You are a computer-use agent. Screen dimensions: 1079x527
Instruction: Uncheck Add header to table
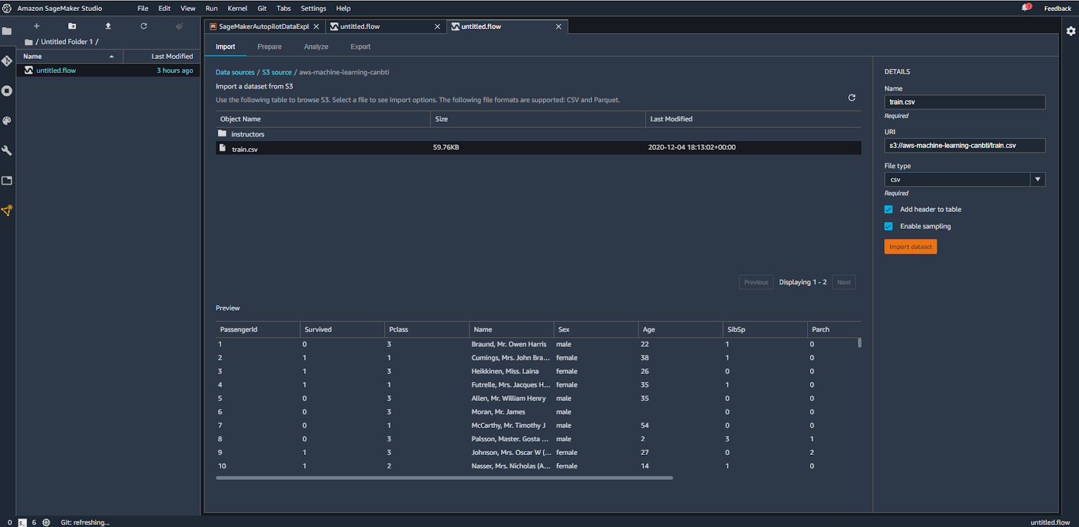[x=889, y=209]
